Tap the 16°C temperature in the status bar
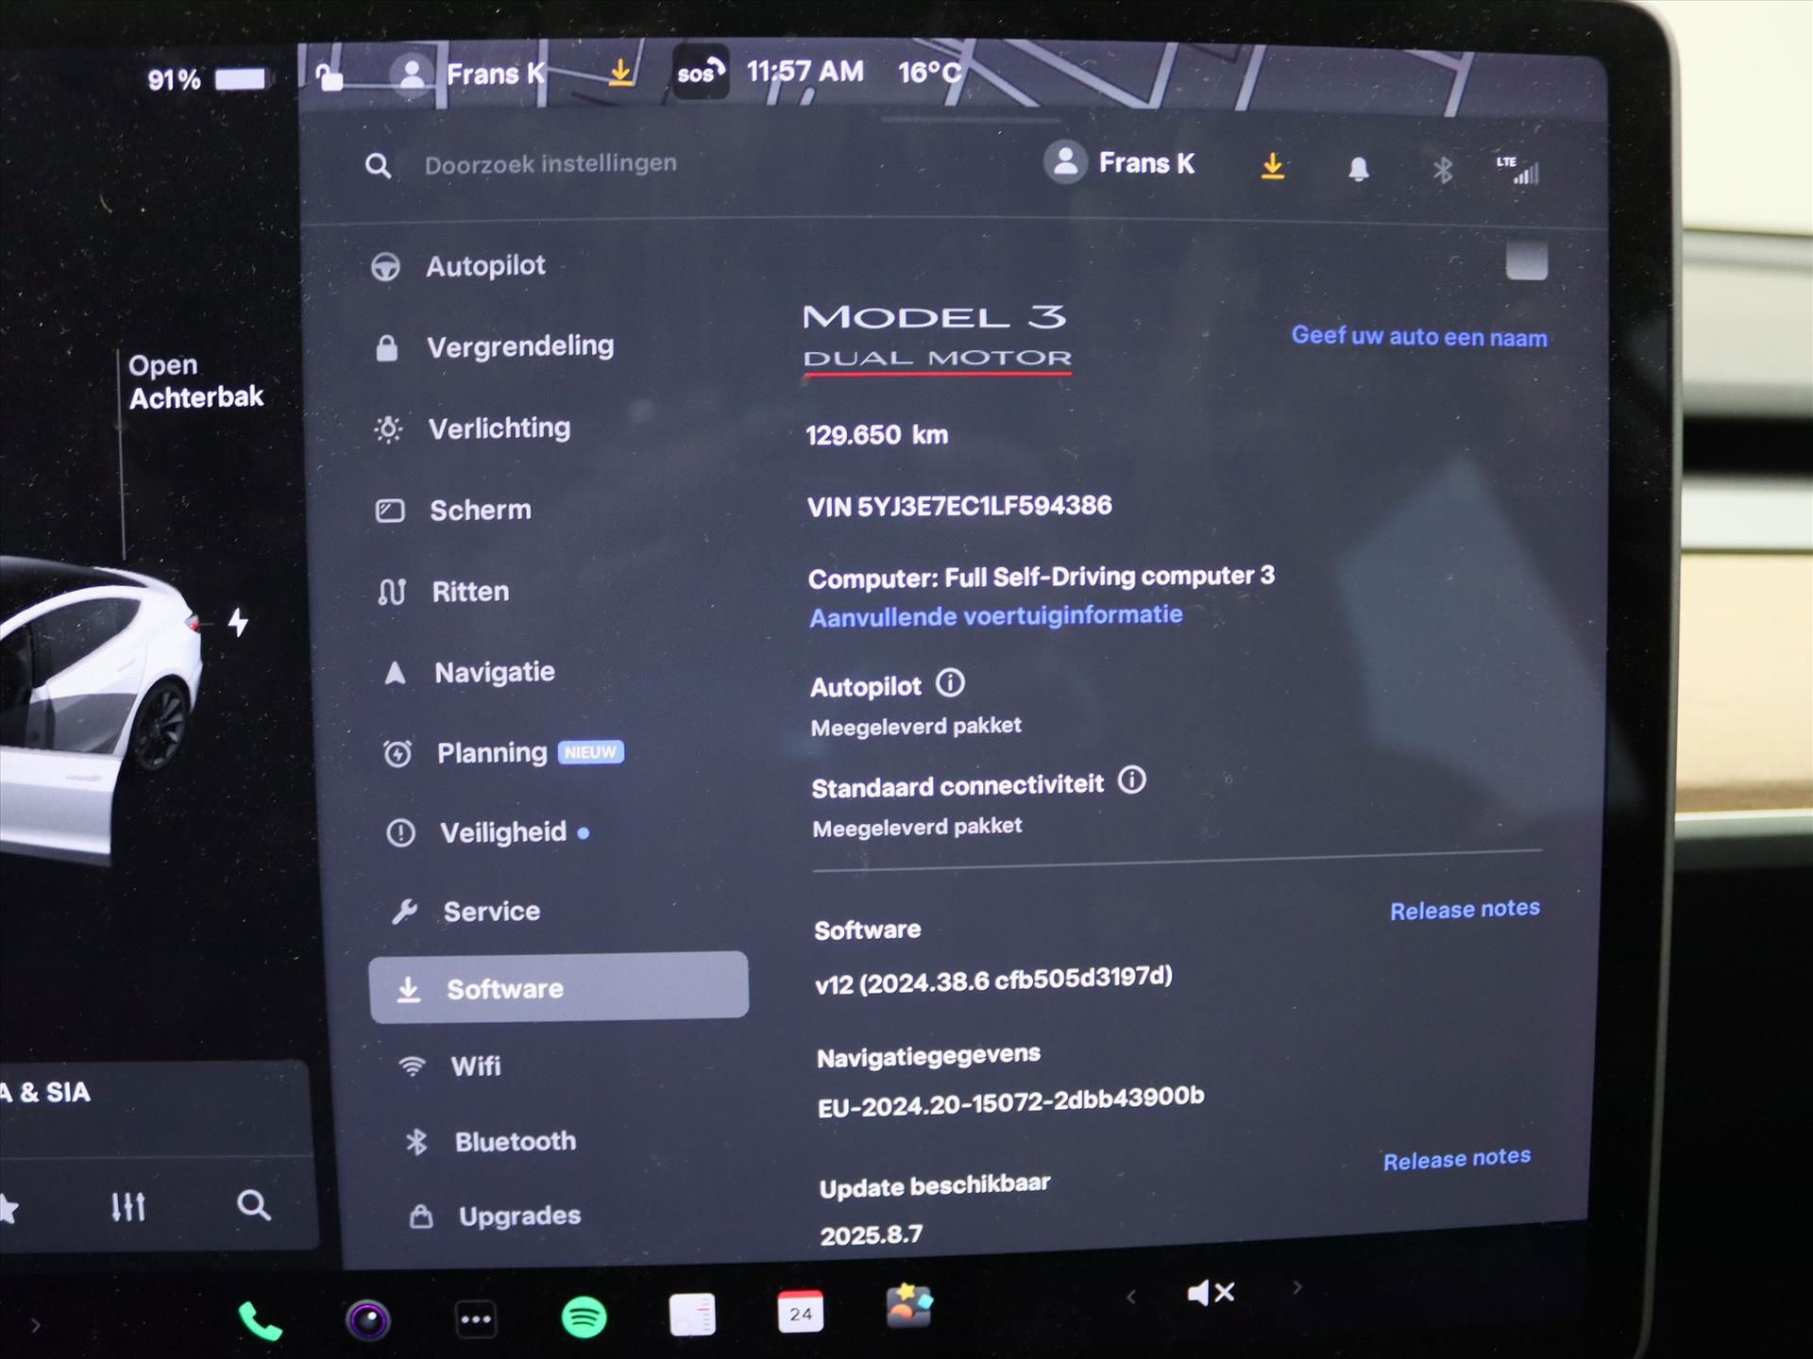The image size is (1813, 1359). [x=930, y=73]
